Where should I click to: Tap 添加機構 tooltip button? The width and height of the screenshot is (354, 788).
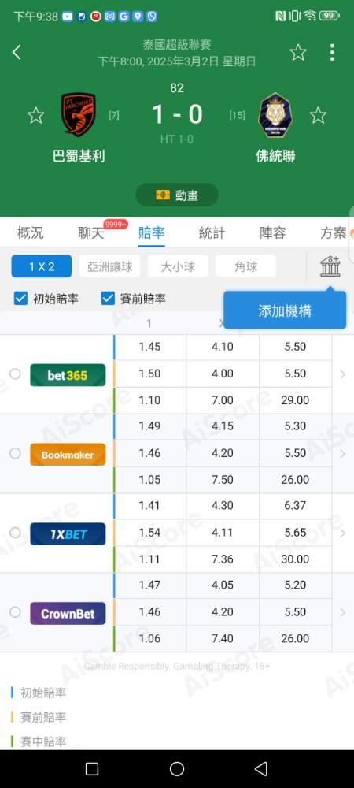pos(285,310)
